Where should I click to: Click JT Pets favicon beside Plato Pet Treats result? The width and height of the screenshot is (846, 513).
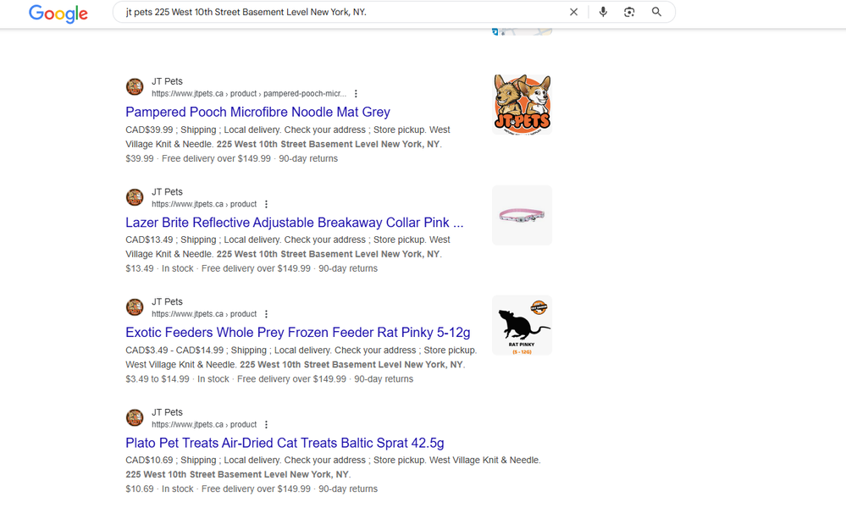(135, 417)
